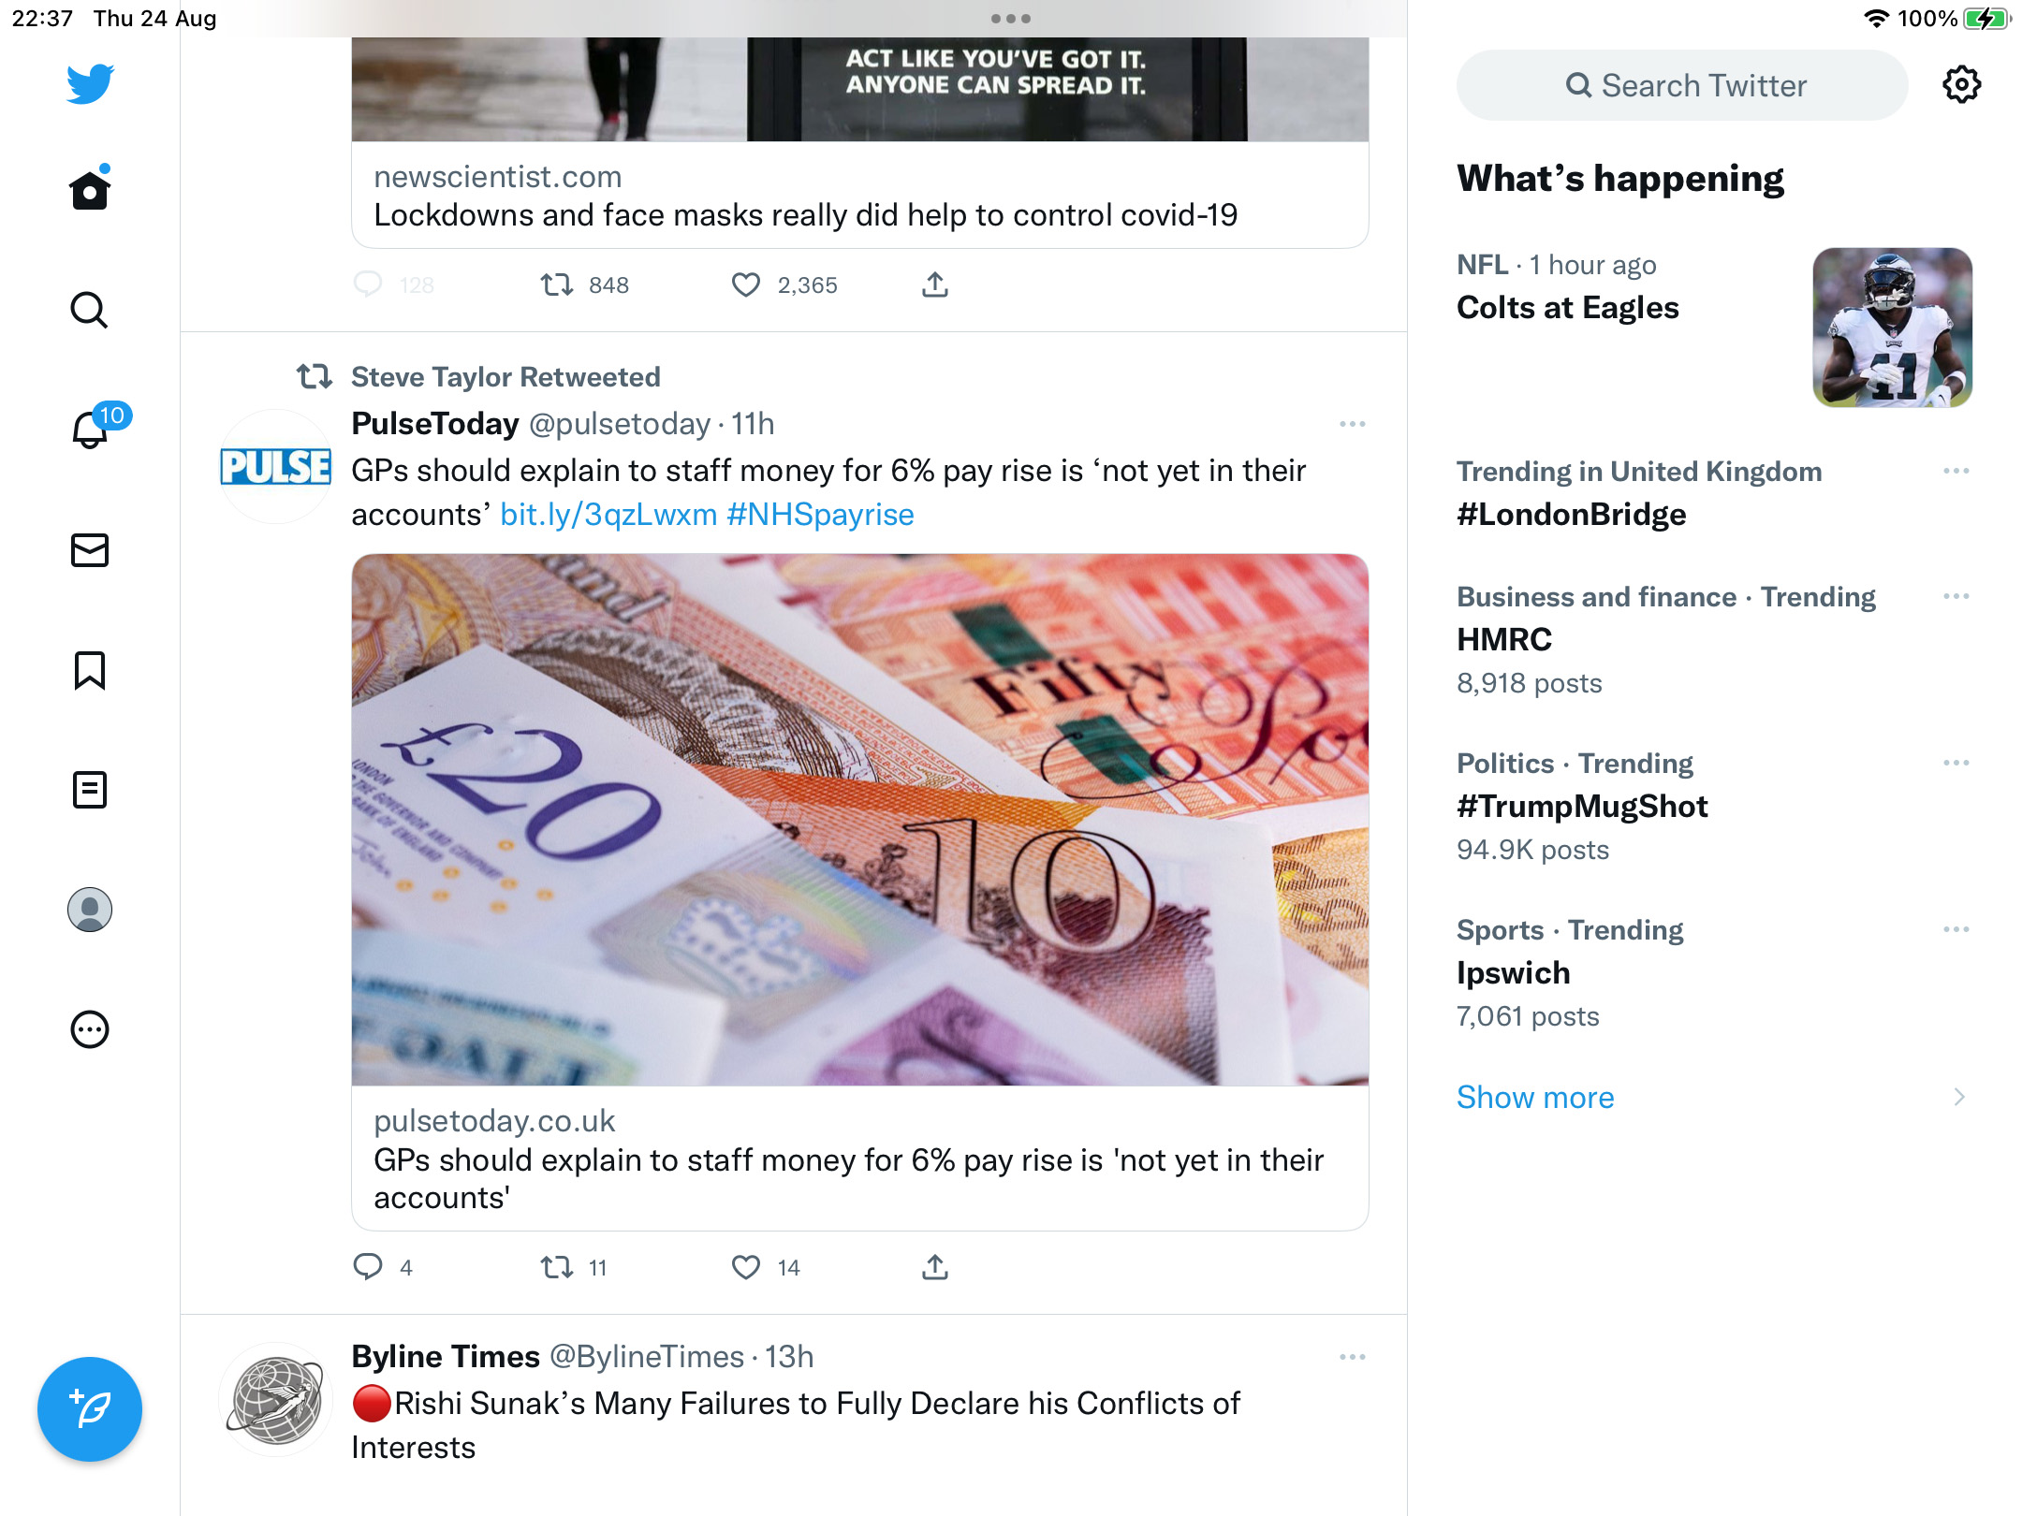
Task: Open the More circle menu in the sidebar
Action: point(90,1029)
